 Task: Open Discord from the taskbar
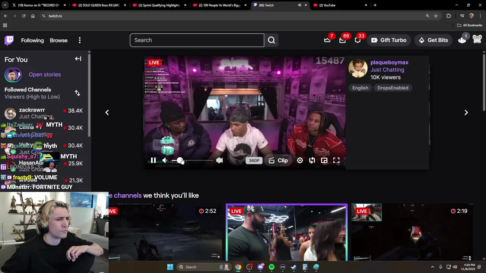260,267
